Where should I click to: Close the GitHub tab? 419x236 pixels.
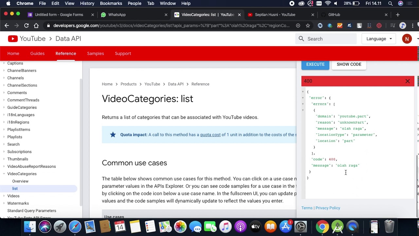(386, 15)
